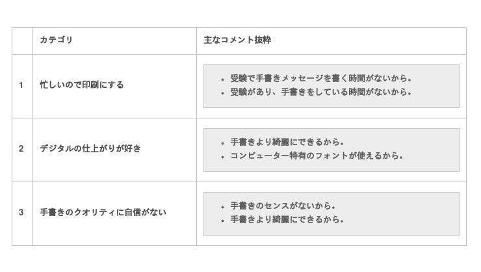Click the デジタルの仕上がりが好き category cell
This screenshot has width=481, height=272.
pos(90,149)
